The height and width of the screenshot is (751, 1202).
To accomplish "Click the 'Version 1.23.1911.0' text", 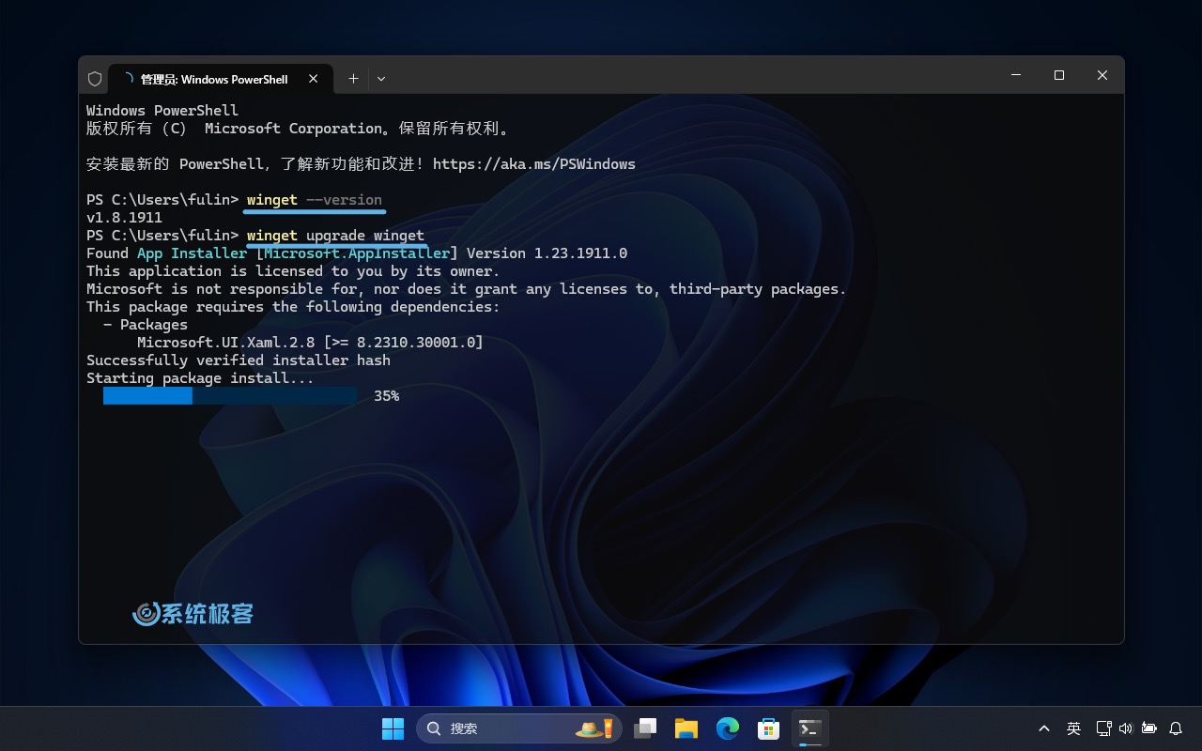I will pos(547,253).
